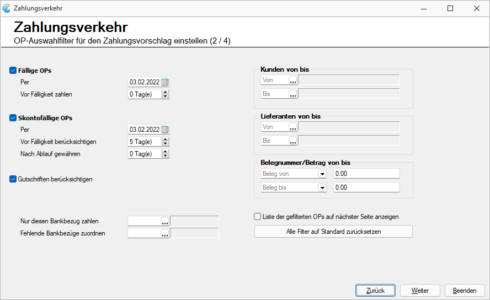490x300 pixels.
Task: Uncheck the Fällige OPs checkbox
Action: (x=13, y=71)
